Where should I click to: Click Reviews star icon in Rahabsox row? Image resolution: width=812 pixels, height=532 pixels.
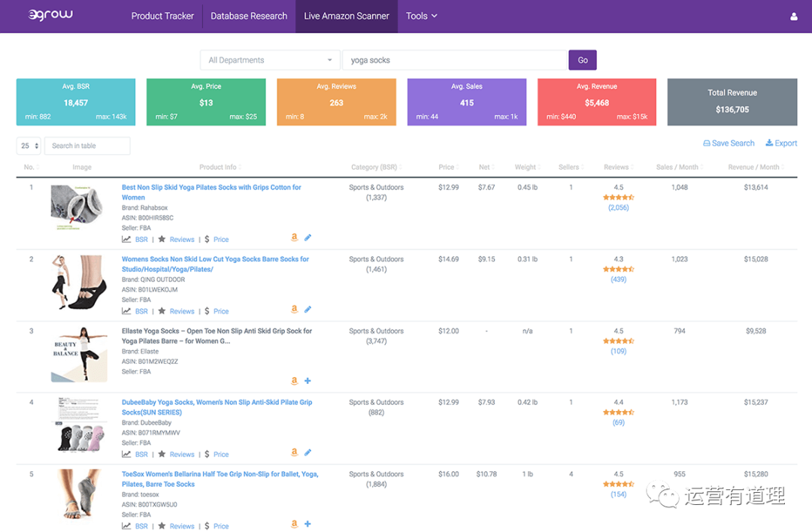(x=162, y=240)
